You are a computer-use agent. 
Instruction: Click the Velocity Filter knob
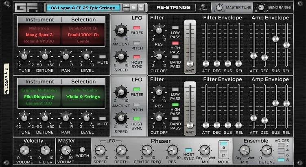click(45, 150)
